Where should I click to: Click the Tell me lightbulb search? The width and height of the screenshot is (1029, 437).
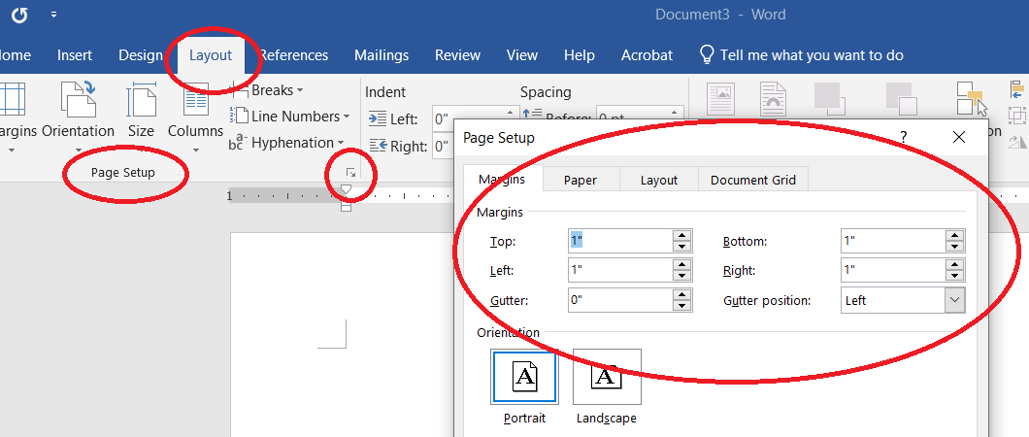(708, 55)
